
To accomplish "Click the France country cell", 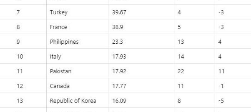I will pyautogui.click(x=77, y=27).
